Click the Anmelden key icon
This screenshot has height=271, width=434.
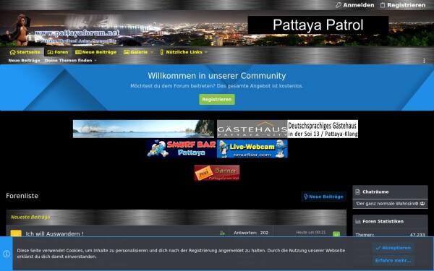click(339, 5)
